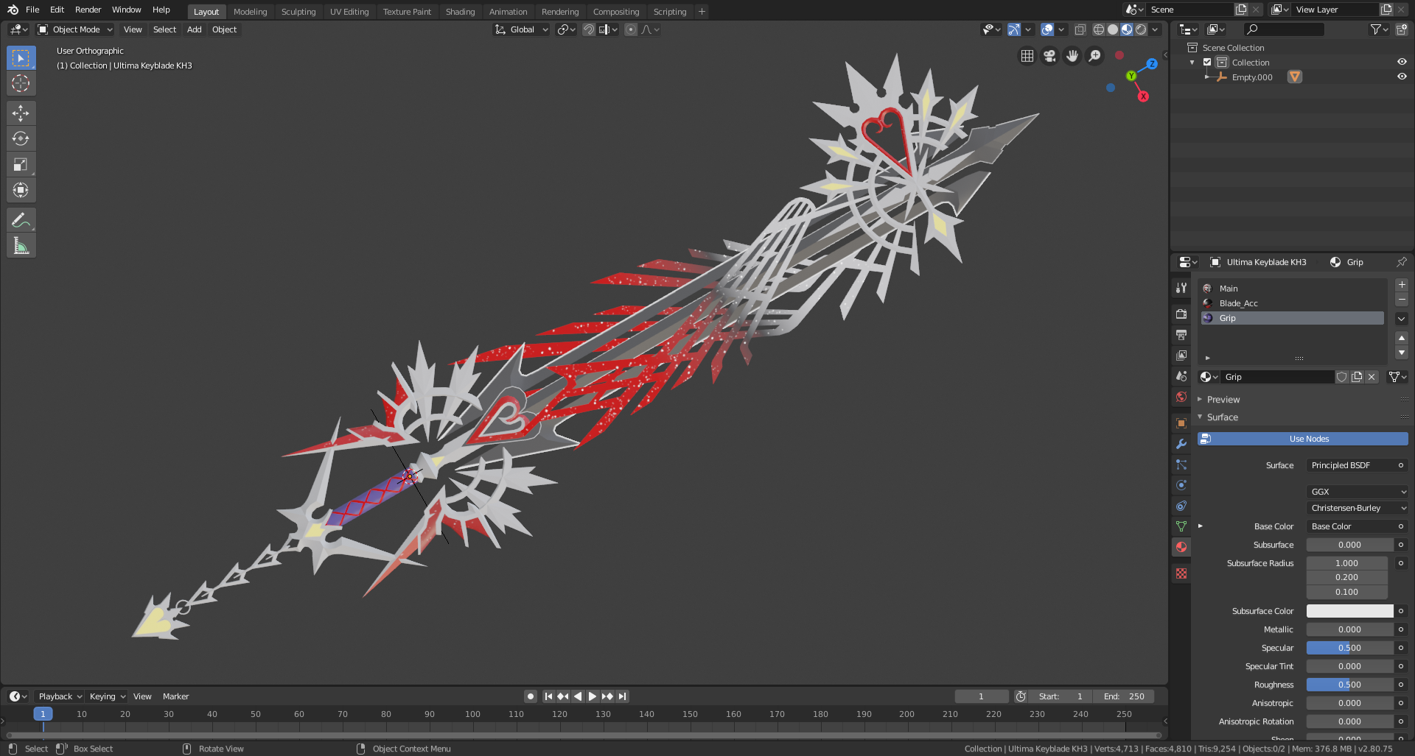Adjust the Roughness slider
This screenshot has height=756, width=1415.
pos(1349,685)
